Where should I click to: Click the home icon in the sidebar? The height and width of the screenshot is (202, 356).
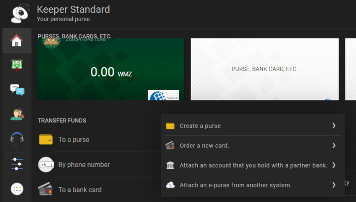coord(17,40)
